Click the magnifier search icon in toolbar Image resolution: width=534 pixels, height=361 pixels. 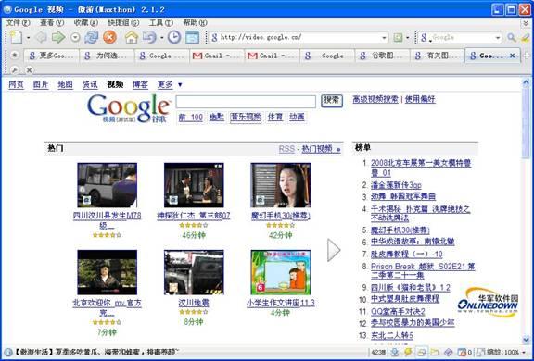click(x=512, y=37)
